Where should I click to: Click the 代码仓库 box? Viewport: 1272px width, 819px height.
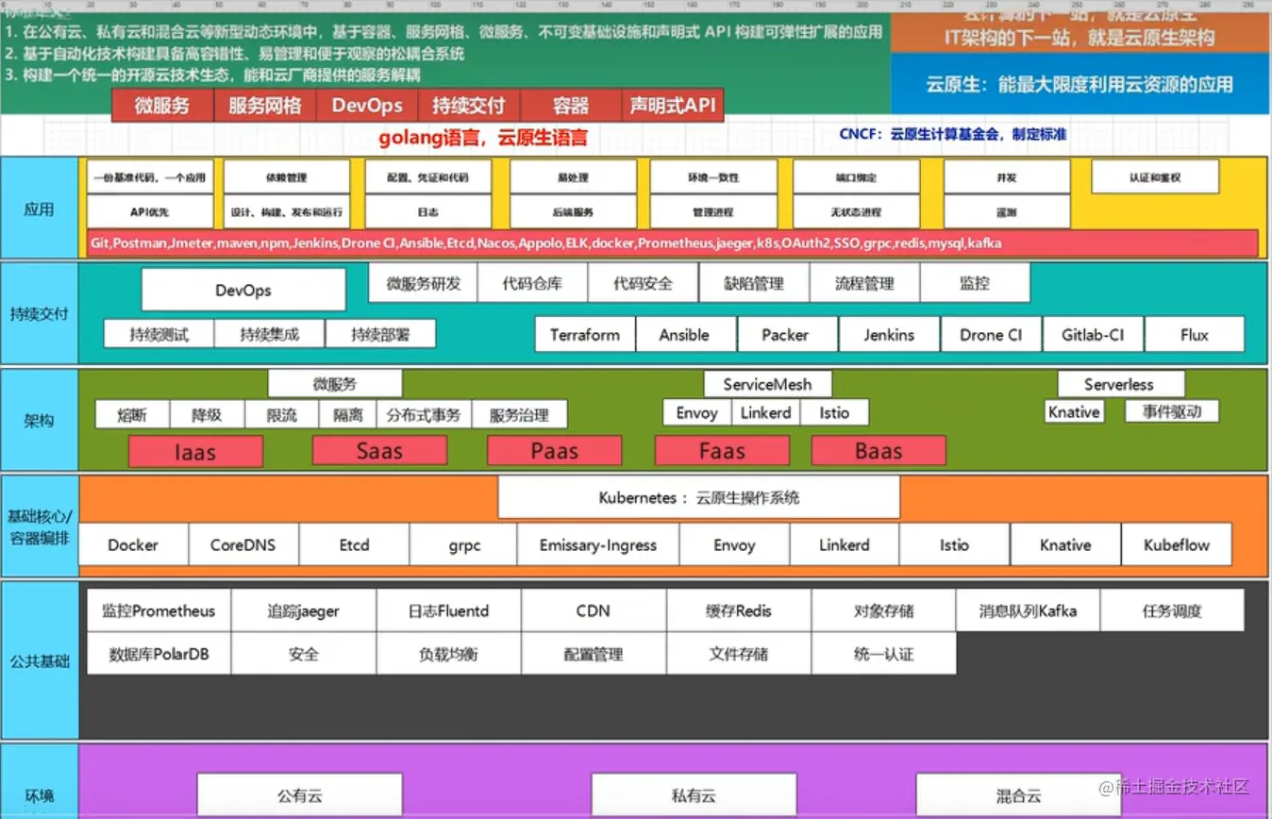pos(533,283)
